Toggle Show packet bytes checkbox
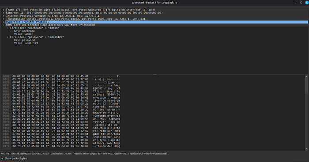 click(x=3, y=158)
